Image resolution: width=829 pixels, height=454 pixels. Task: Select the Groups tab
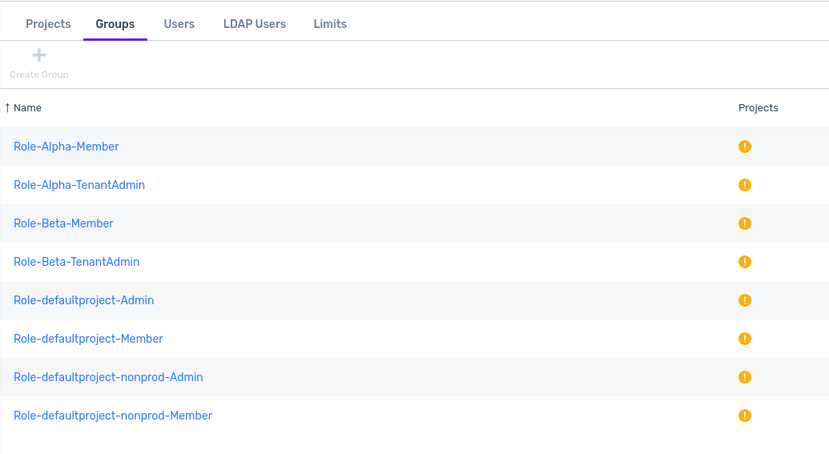point(115,24)
